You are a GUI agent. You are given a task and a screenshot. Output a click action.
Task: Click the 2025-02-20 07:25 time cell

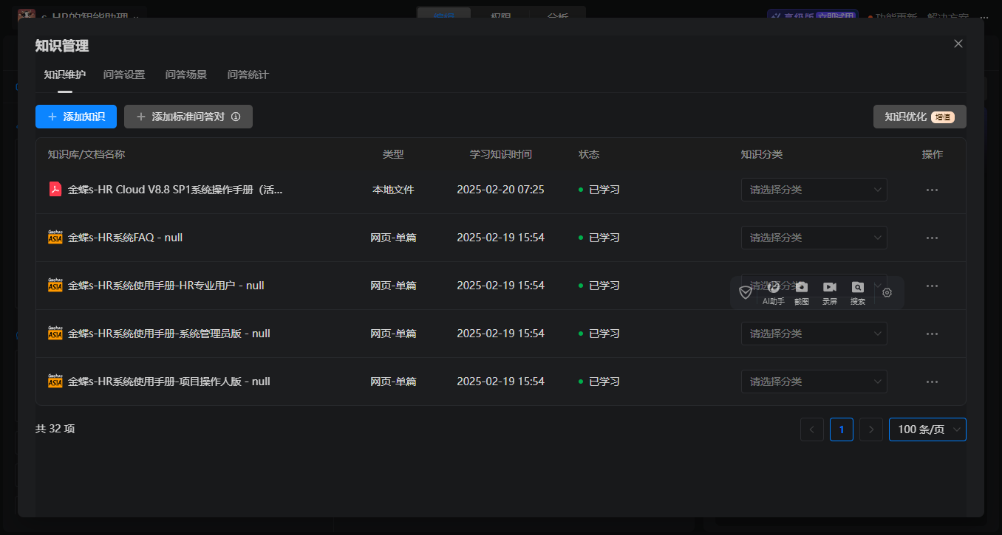[500, 190]
